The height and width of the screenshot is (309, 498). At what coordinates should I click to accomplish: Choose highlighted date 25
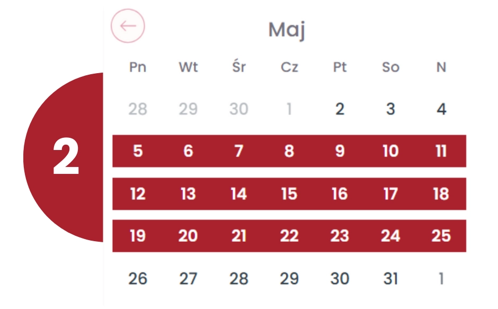tap(441, 236)
